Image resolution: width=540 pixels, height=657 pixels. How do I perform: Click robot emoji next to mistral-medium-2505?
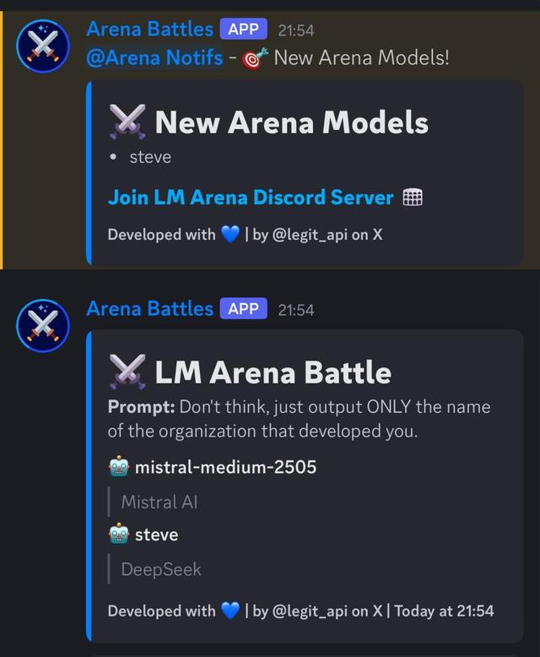tap(119, 466)
